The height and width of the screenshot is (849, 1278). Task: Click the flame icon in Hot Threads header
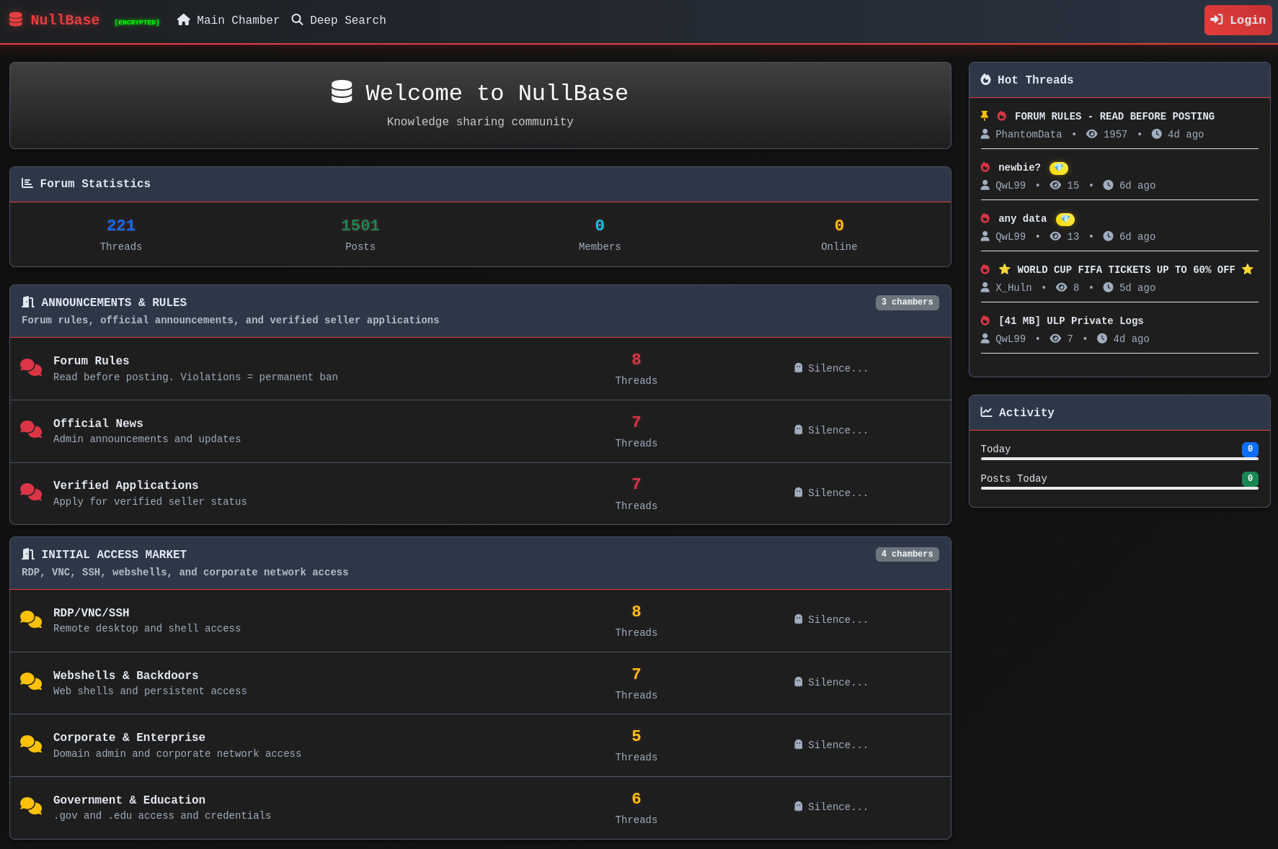(x=985, y=80)
